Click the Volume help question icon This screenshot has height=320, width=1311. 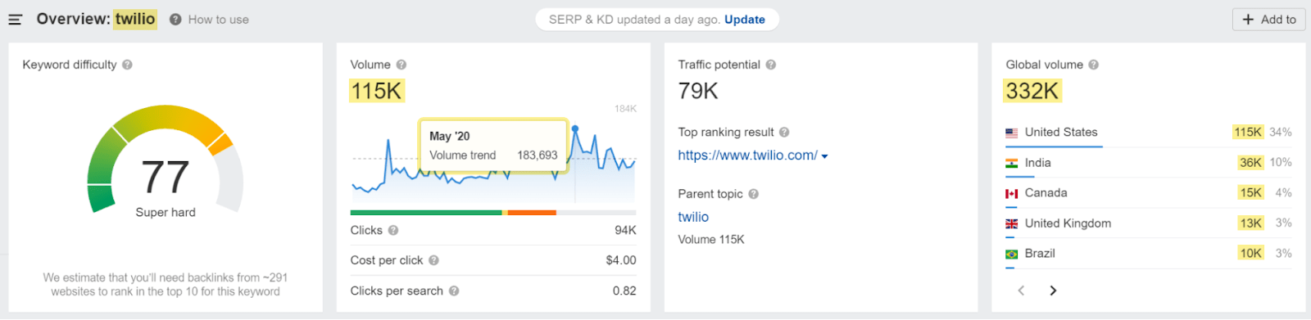click(x=401, y=65)
